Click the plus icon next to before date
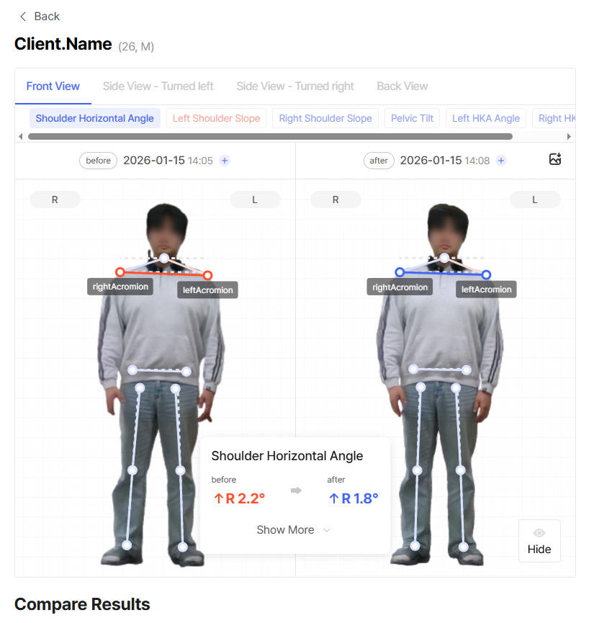The width and height of the screenshot is (594, 623). pos(224,161)
